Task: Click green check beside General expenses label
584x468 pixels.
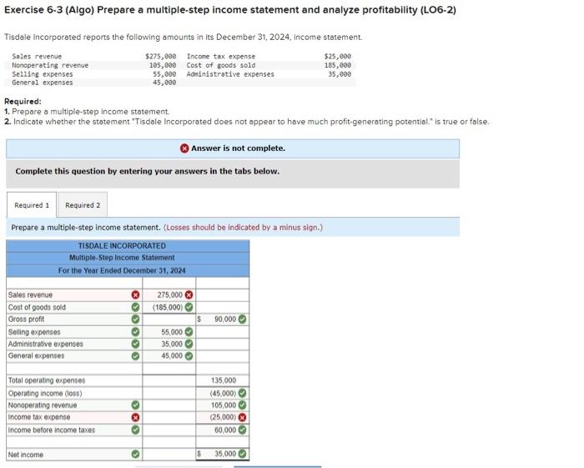Action: point(135,356)
